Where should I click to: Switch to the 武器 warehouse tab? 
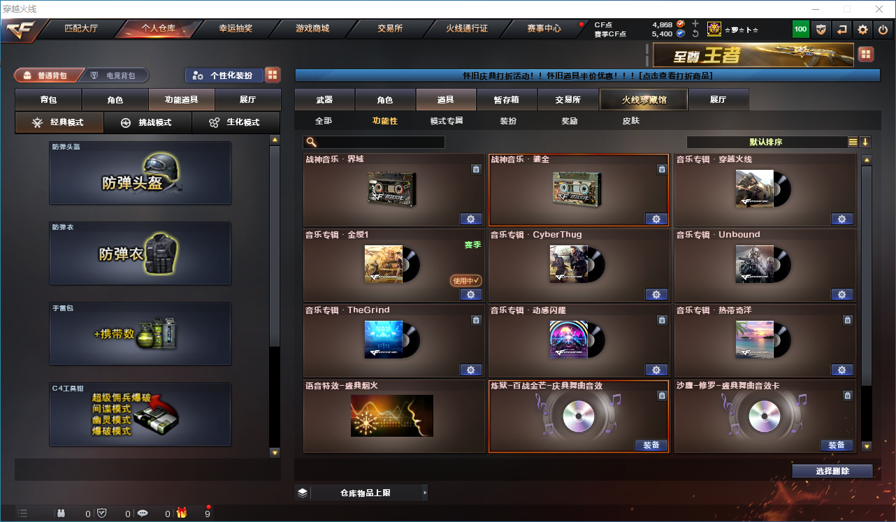pyautogui.click(x=325, y=100)
